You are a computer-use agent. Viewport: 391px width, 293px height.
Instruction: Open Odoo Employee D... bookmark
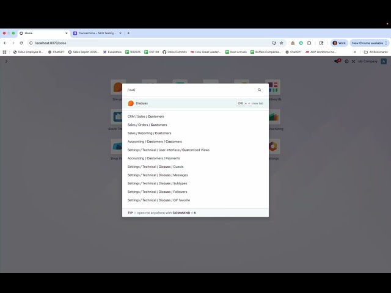pyautogui.click(x=28, y=52)
